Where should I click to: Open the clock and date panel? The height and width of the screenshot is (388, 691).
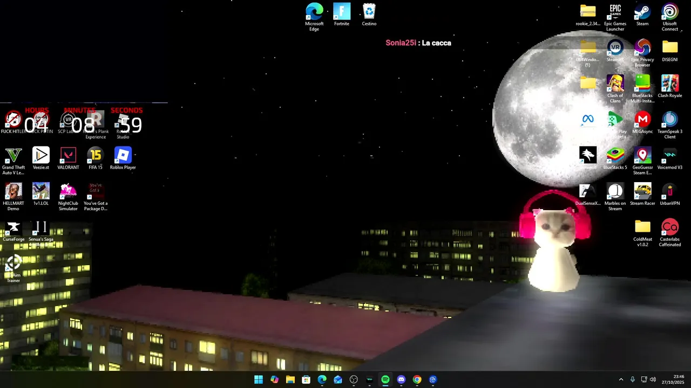[x=673, y=379]
